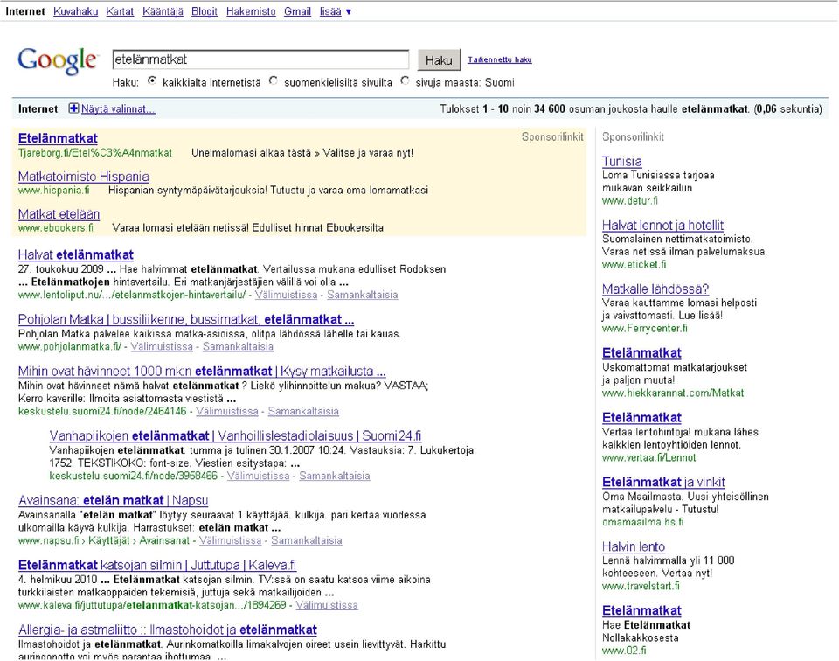This screenshot has width=839, height=661.
Task: Open cached 'Välimuistissa' for lentoliput.nu result
Action: pyautogui.click(x=286, y=295)
